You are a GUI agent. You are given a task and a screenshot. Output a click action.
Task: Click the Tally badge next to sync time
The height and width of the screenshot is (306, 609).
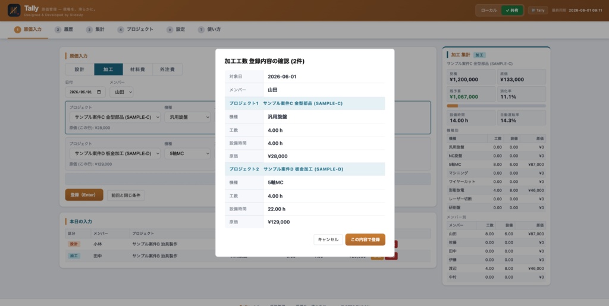[538, 11]
